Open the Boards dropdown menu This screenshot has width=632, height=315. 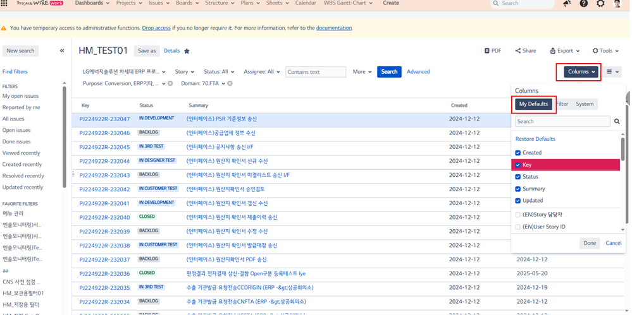pyautogui.click(x=187, y=3)
